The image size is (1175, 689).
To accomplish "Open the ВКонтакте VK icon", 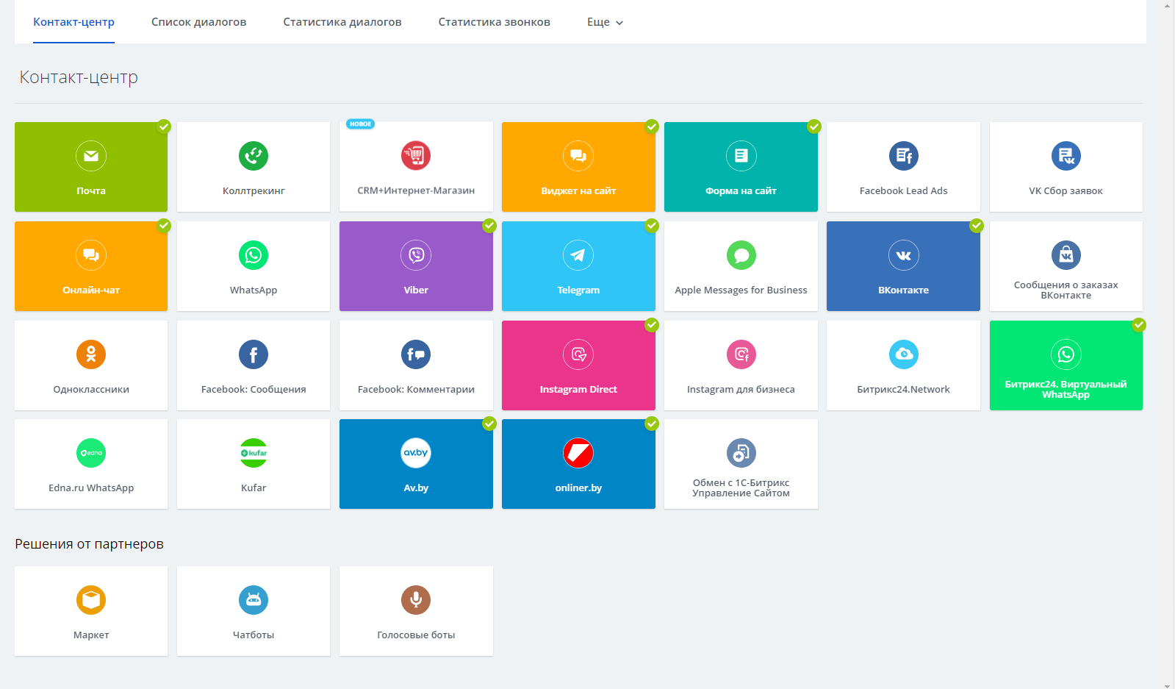I will tap(904, 255).
